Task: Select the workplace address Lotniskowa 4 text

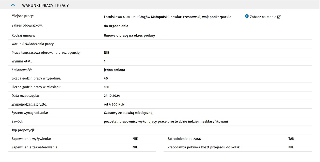Action: pyautogui.click(x=167, y=17)
